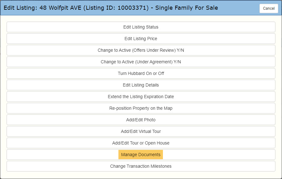
Task: Cancel the Edit Listing dialog
Action: [269, 8]
